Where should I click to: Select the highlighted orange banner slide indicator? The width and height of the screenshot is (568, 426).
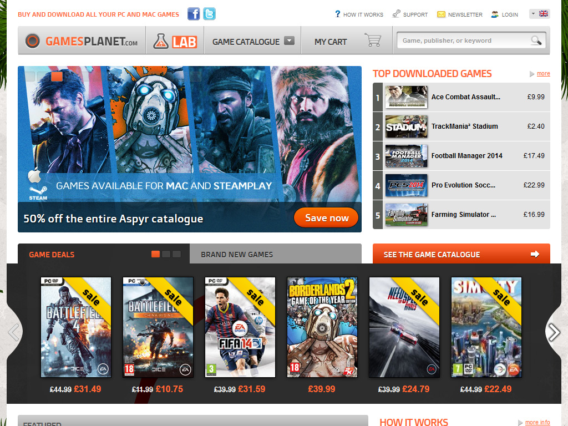(x=57, y=76)
